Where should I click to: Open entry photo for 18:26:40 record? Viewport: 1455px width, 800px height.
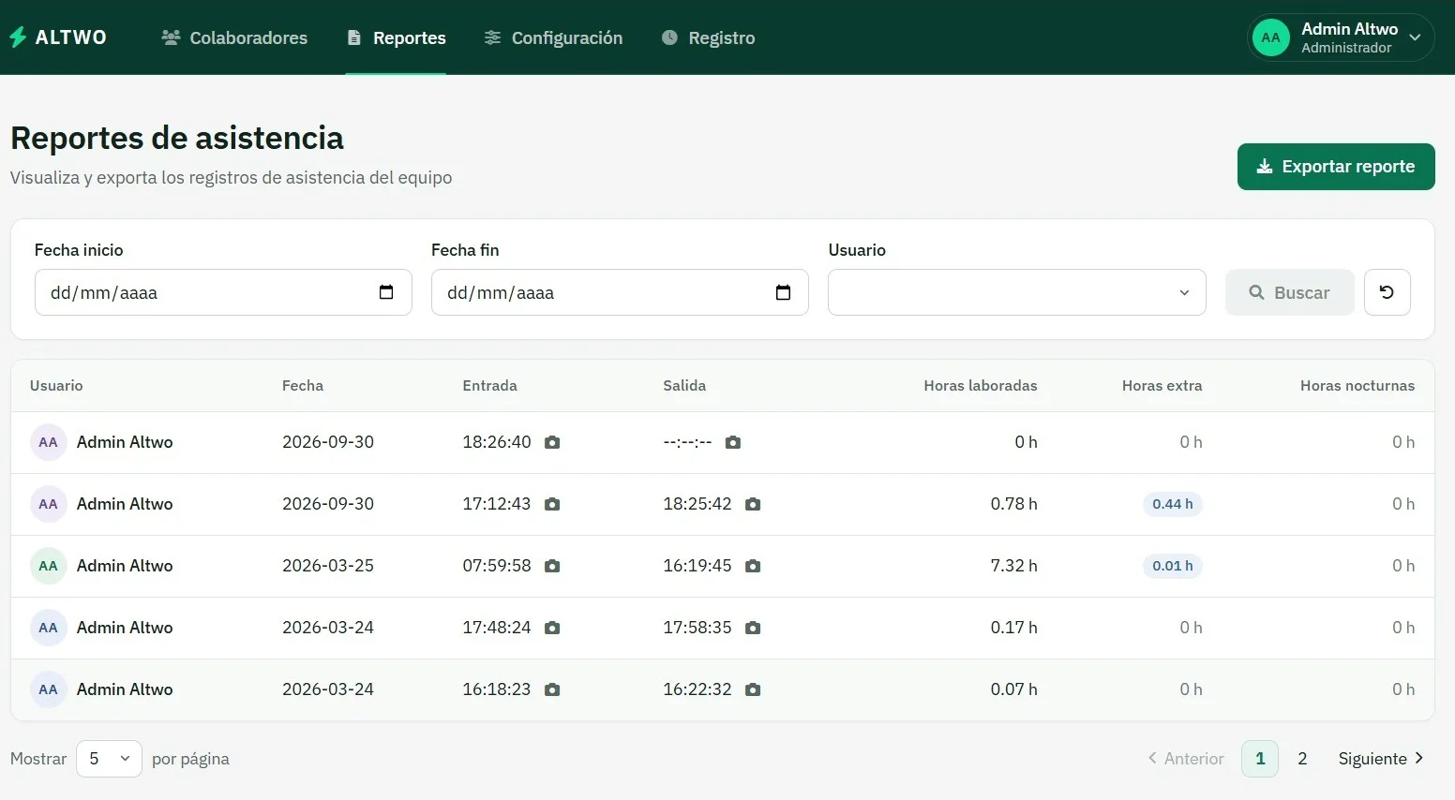click(x=552, y=442)
